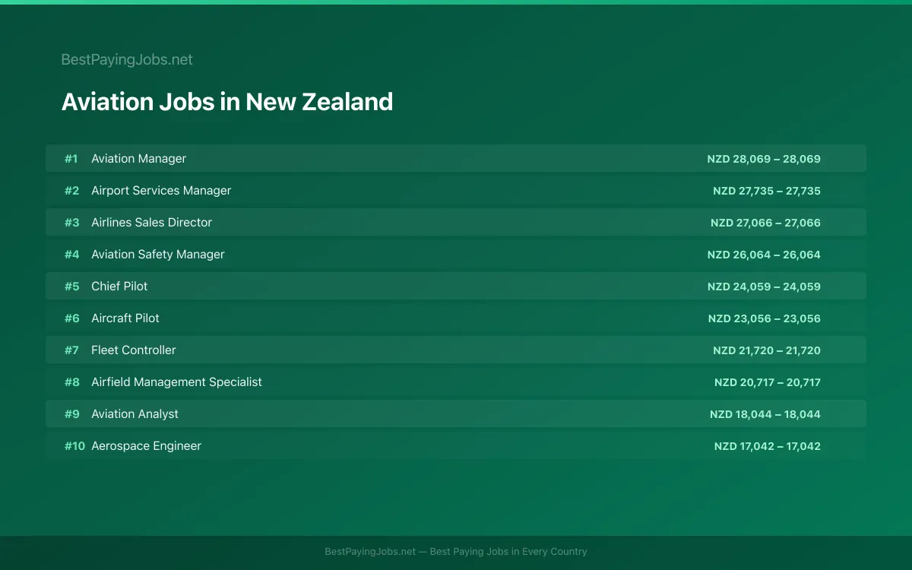Screen dimensions: 912x570
Task: Click the 'NZD 21,720 – 21,720' salary value
Action: tap(767, 350)
